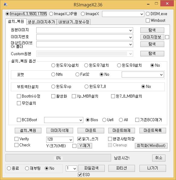Screen dimensions: 176x180
Task: Select the All radio option
Action: pyautogui.click(x=123, y=120)
